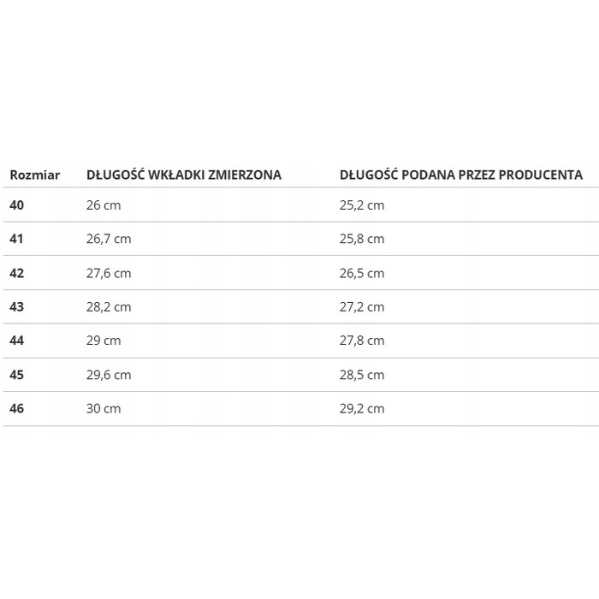Click the 29,2 cm producer length

(362, 408)
